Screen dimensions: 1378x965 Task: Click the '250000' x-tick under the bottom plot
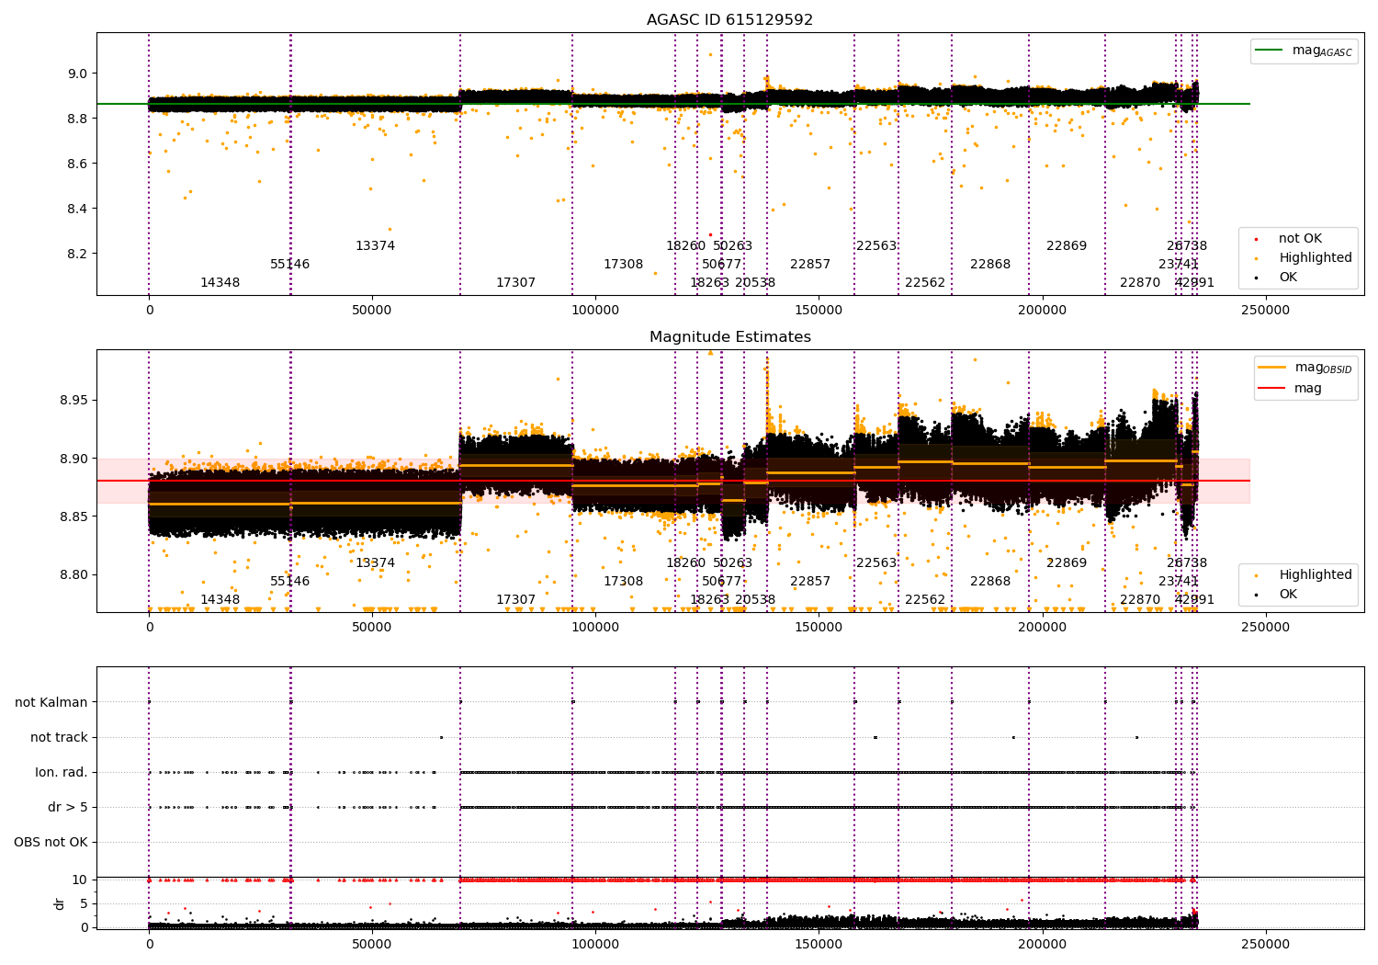pyautogui.click(x=1265, y=945)
